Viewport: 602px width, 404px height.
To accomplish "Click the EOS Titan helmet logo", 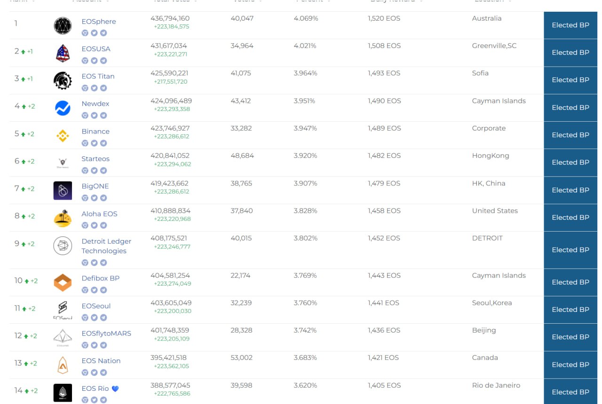I will point(63,81).
